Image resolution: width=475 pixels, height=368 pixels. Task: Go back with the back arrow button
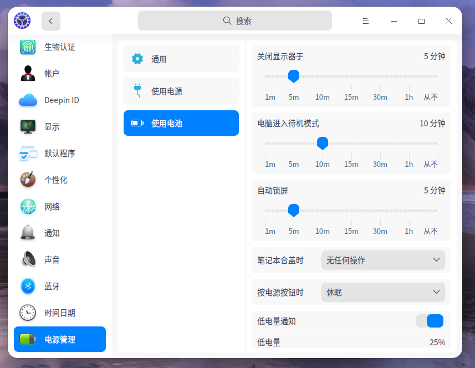tap(51, 21)
